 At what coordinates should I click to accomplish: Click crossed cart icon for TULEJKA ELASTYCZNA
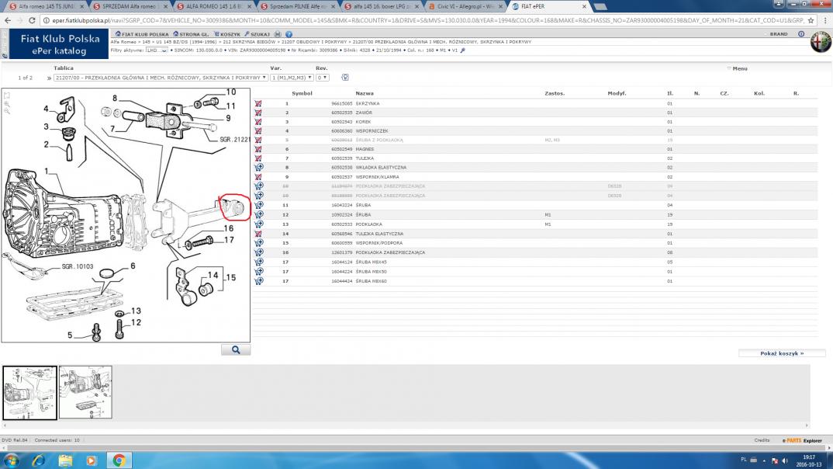click(258, 234)
